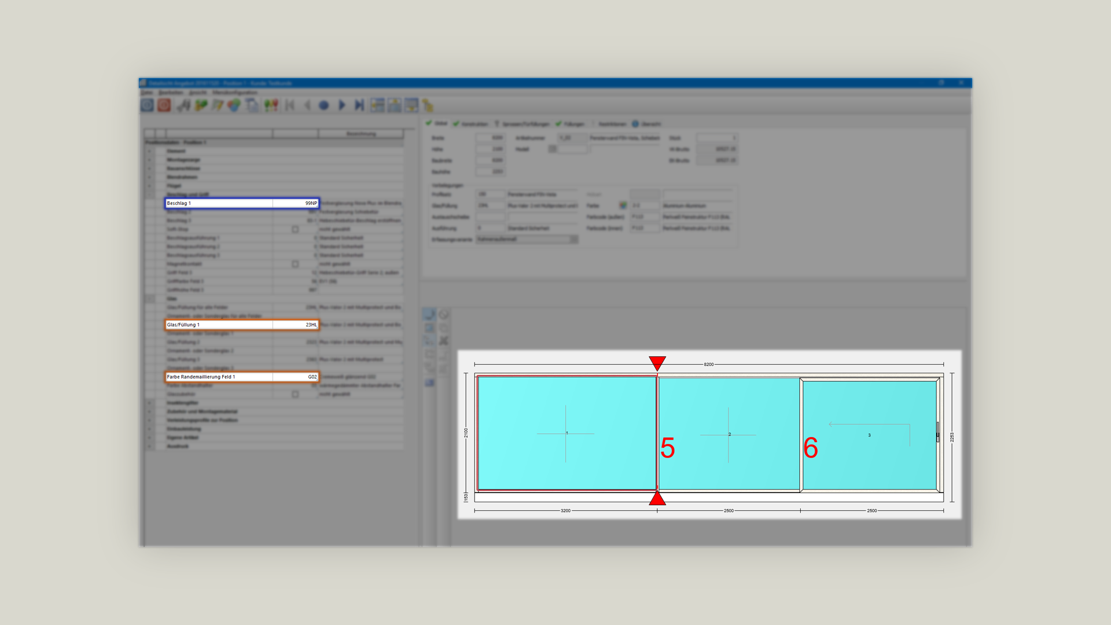Select the Beschlag 1 row label

pos(219,203)
